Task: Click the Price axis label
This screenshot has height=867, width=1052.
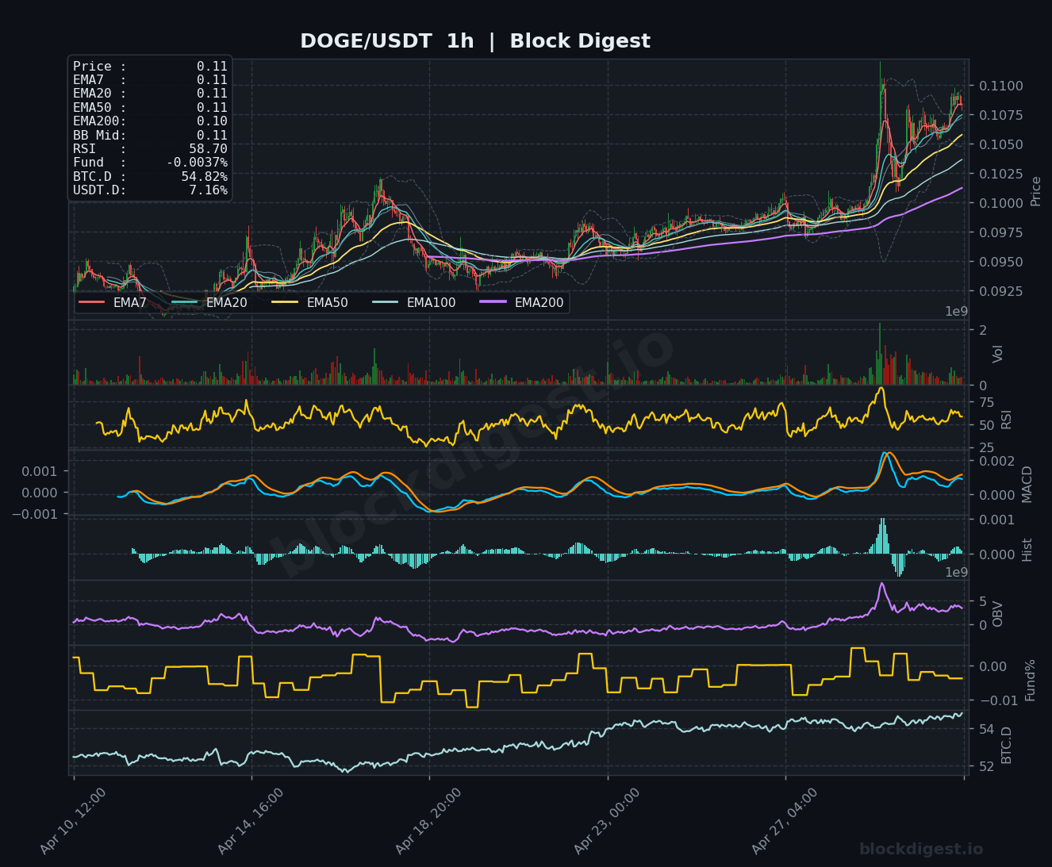Action: tap(1035, 191)
